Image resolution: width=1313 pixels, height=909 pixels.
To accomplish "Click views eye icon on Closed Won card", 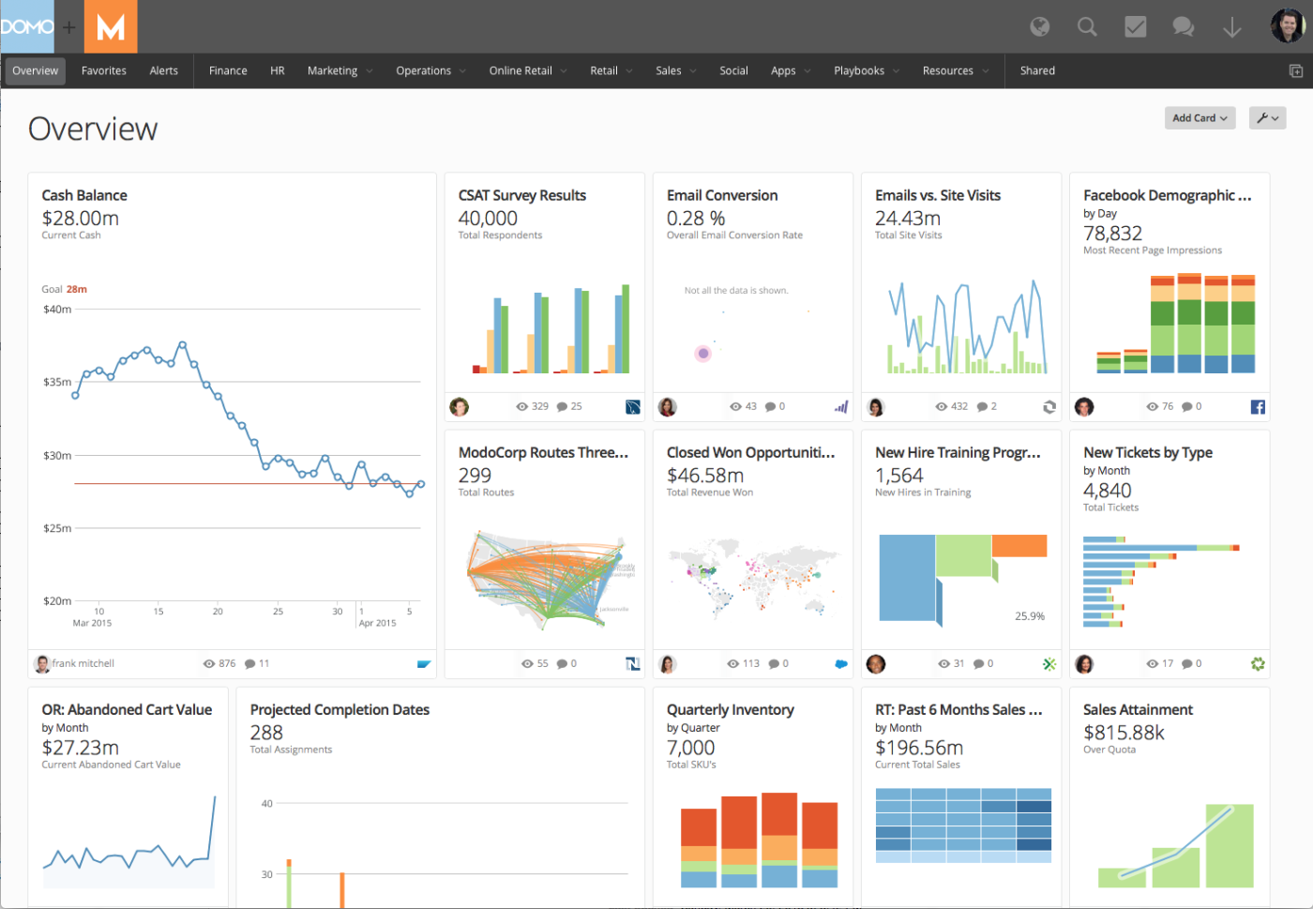I will tap(733, 663).
